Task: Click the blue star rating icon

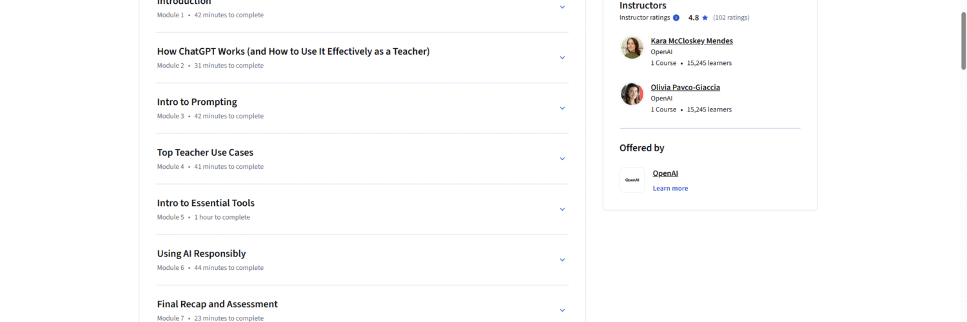Action: 705,18
